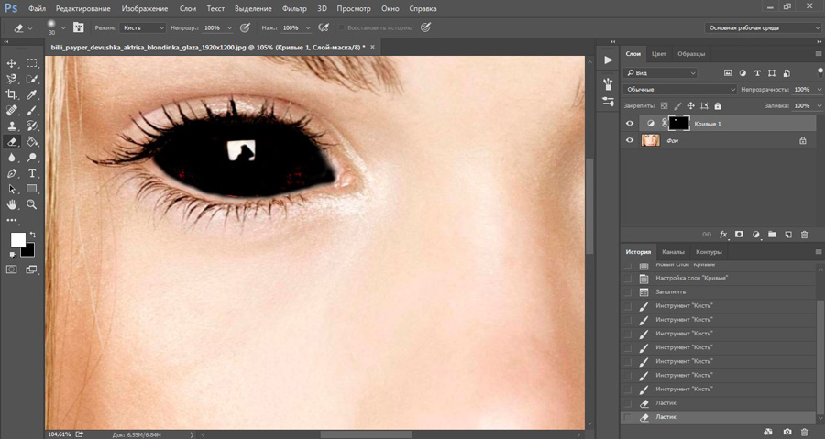Open the Режим Кисть dropdown
825x439 pixels.
pos(143,28)
